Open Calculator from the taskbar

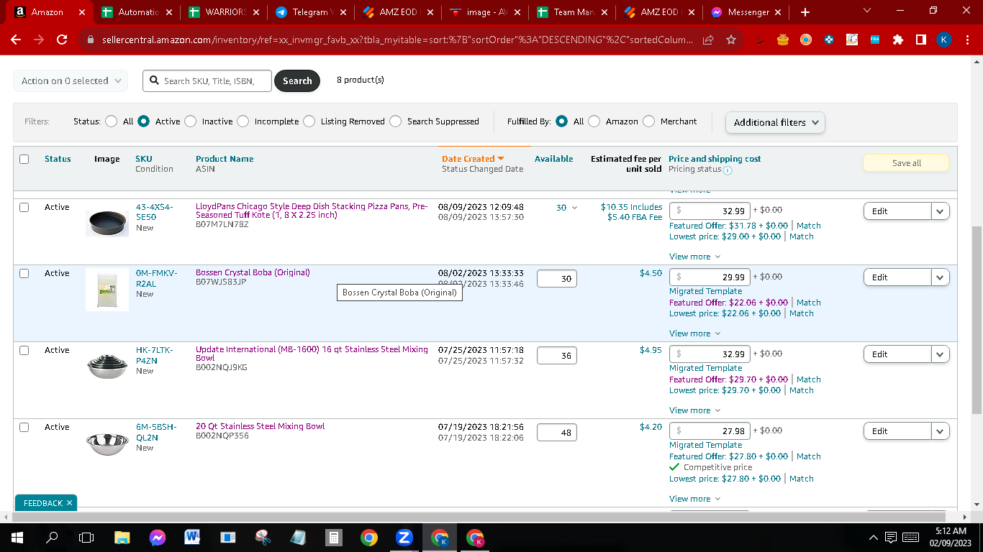click(x=334, y=537)
